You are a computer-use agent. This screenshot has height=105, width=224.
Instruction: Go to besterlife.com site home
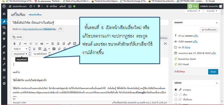[x=18, y=6]
